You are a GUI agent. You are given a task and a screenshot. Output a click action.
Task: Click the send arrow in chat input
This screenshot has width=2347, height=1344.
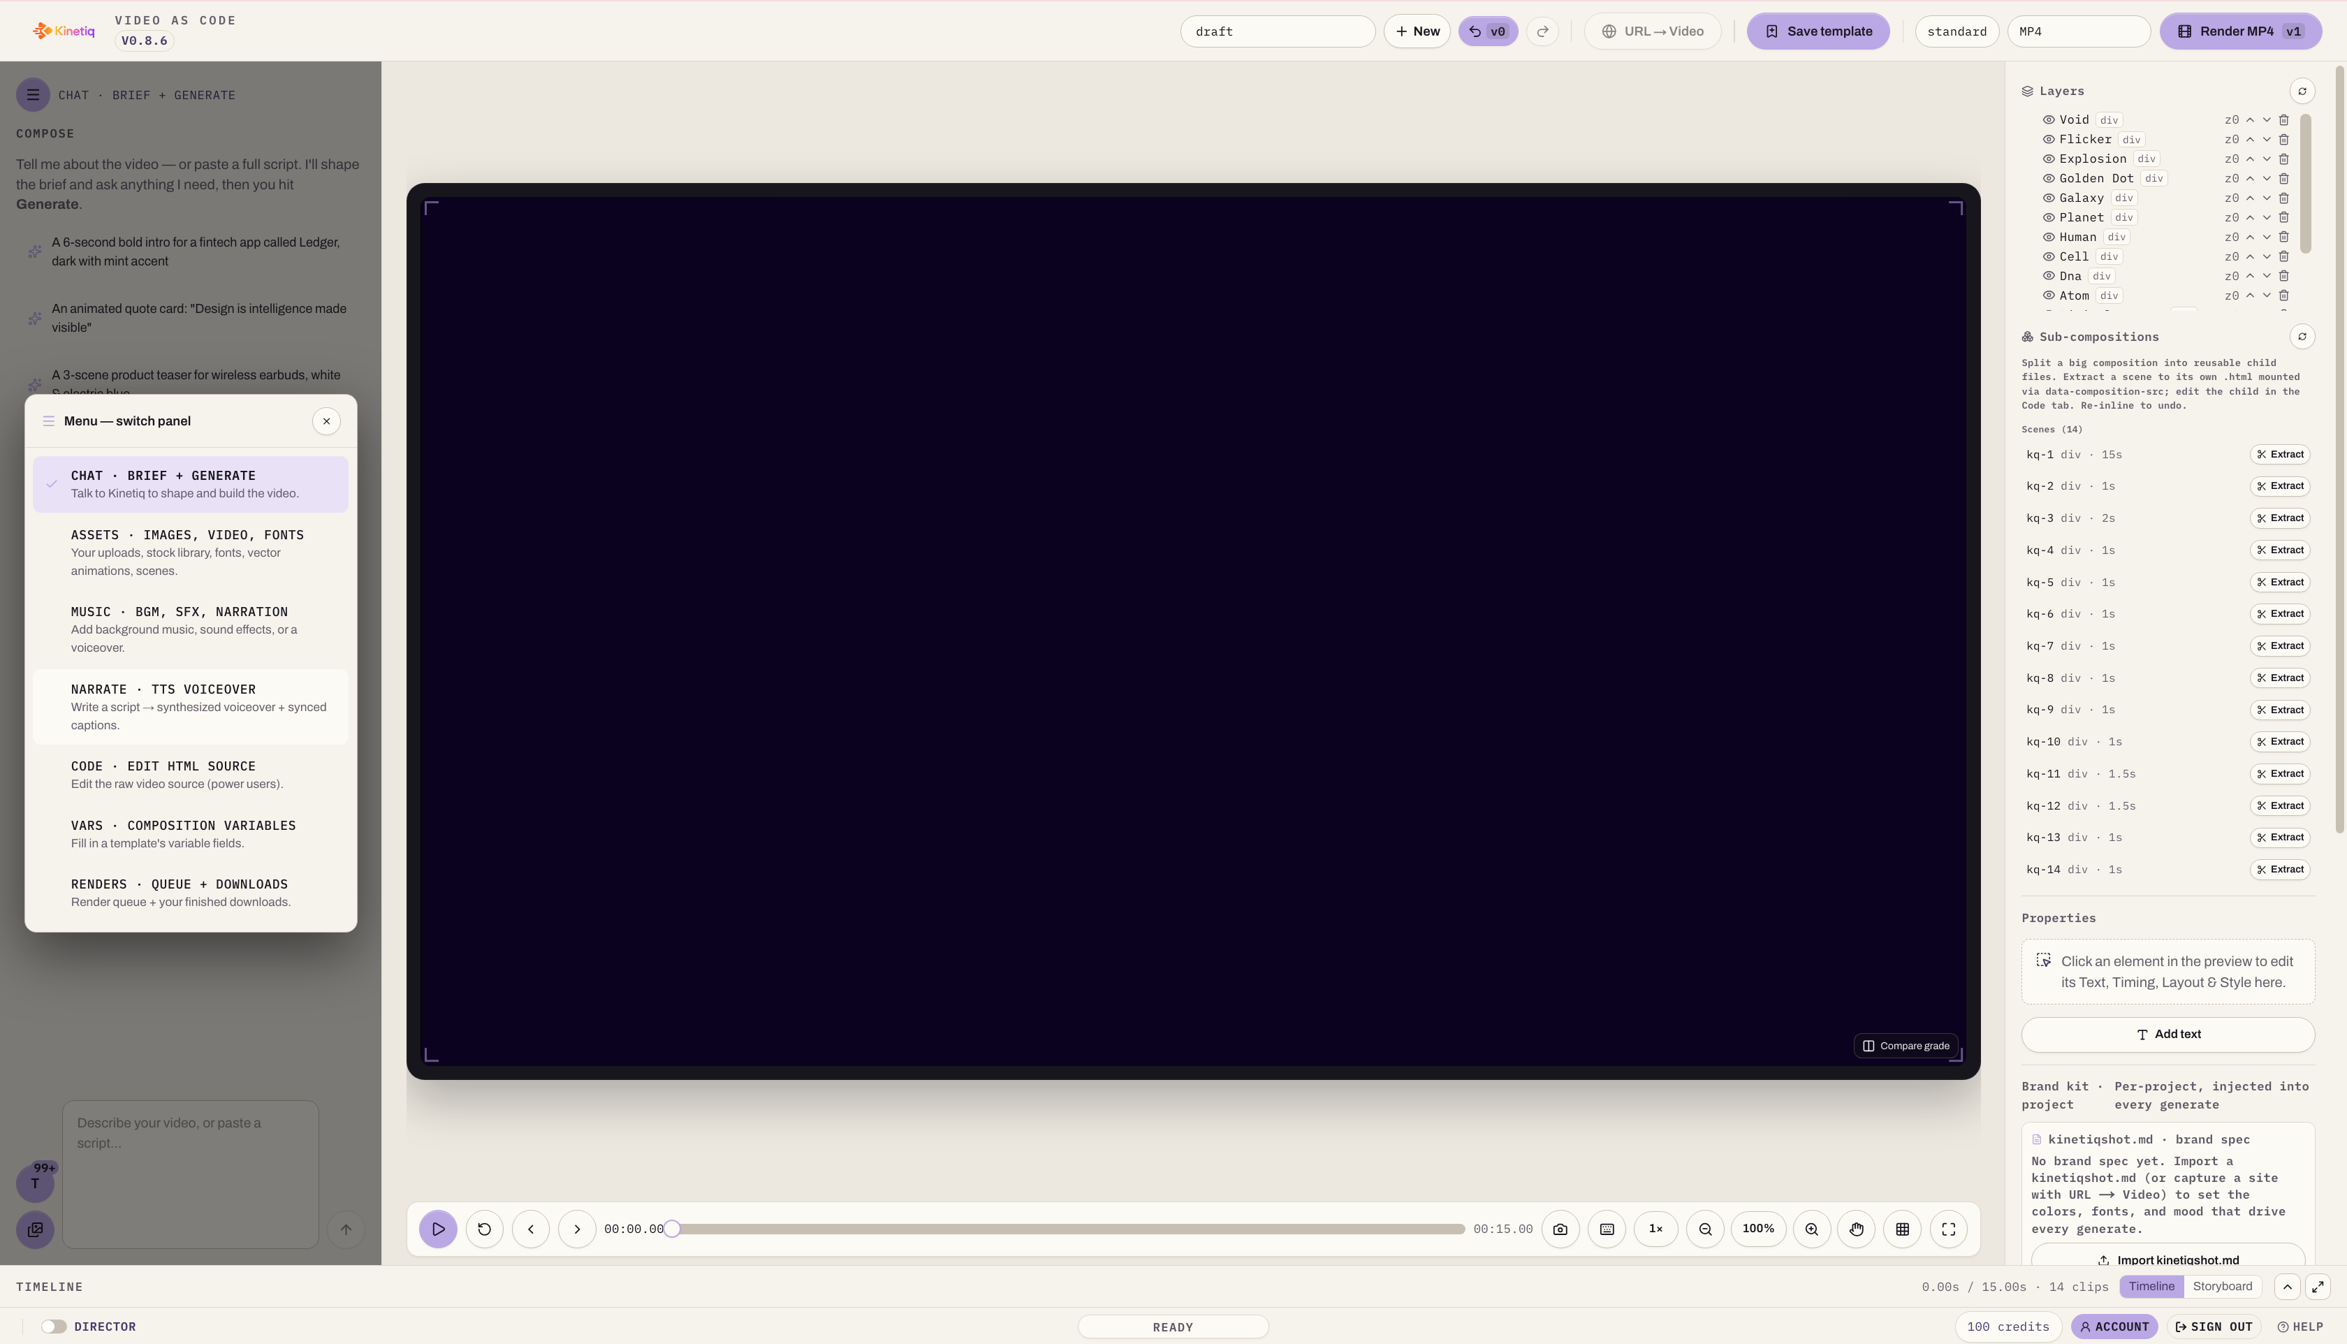(x=346, y=1229)
